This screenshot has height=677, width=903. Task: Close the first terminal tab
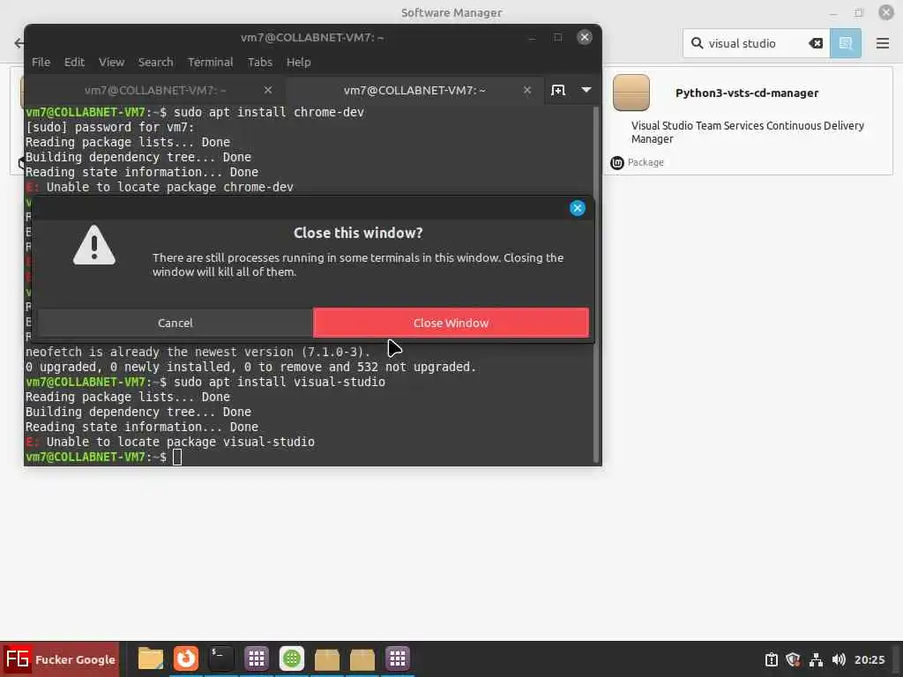[268, 91]
